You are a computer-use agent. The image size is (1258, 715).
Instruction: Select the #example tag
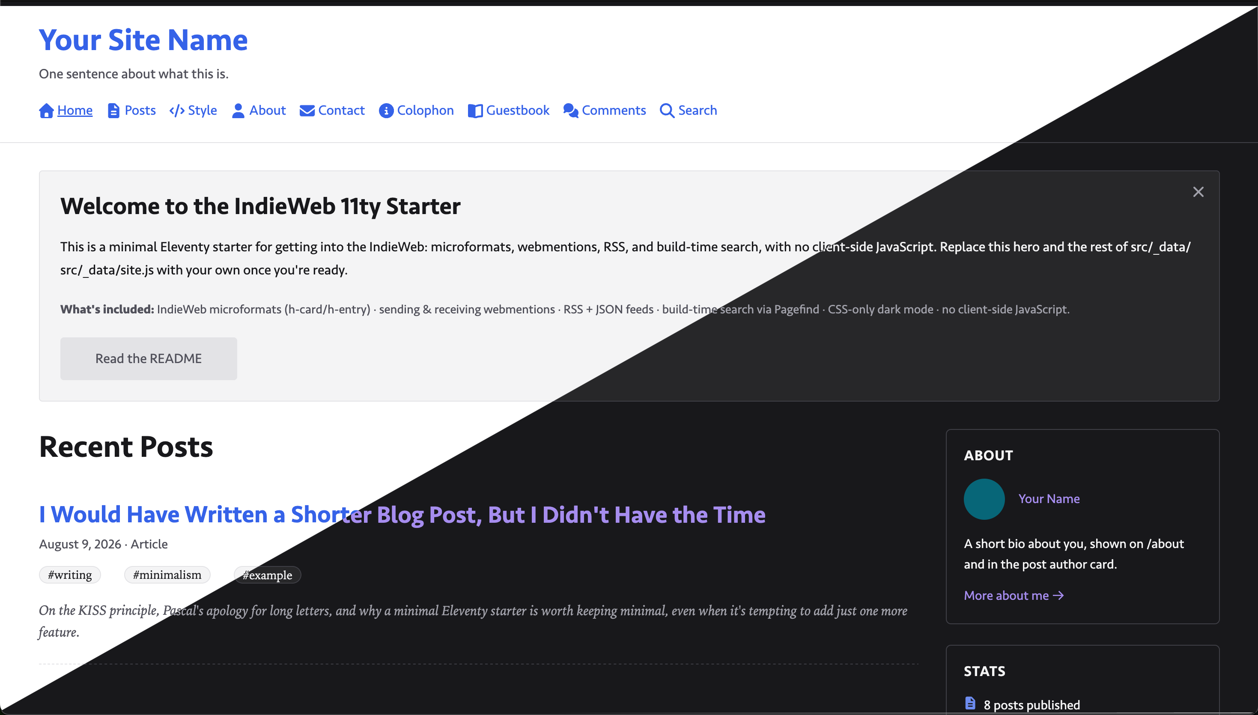click(x=267, y=575)
